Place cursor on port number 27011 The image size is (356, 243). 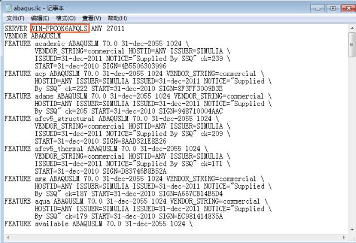point(116,28)
